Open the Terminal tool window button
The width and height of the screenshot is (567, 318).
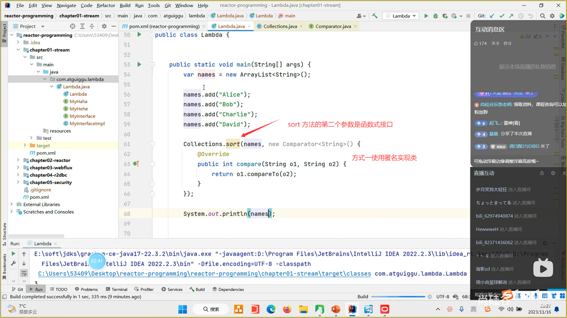(x=116, y=289)
